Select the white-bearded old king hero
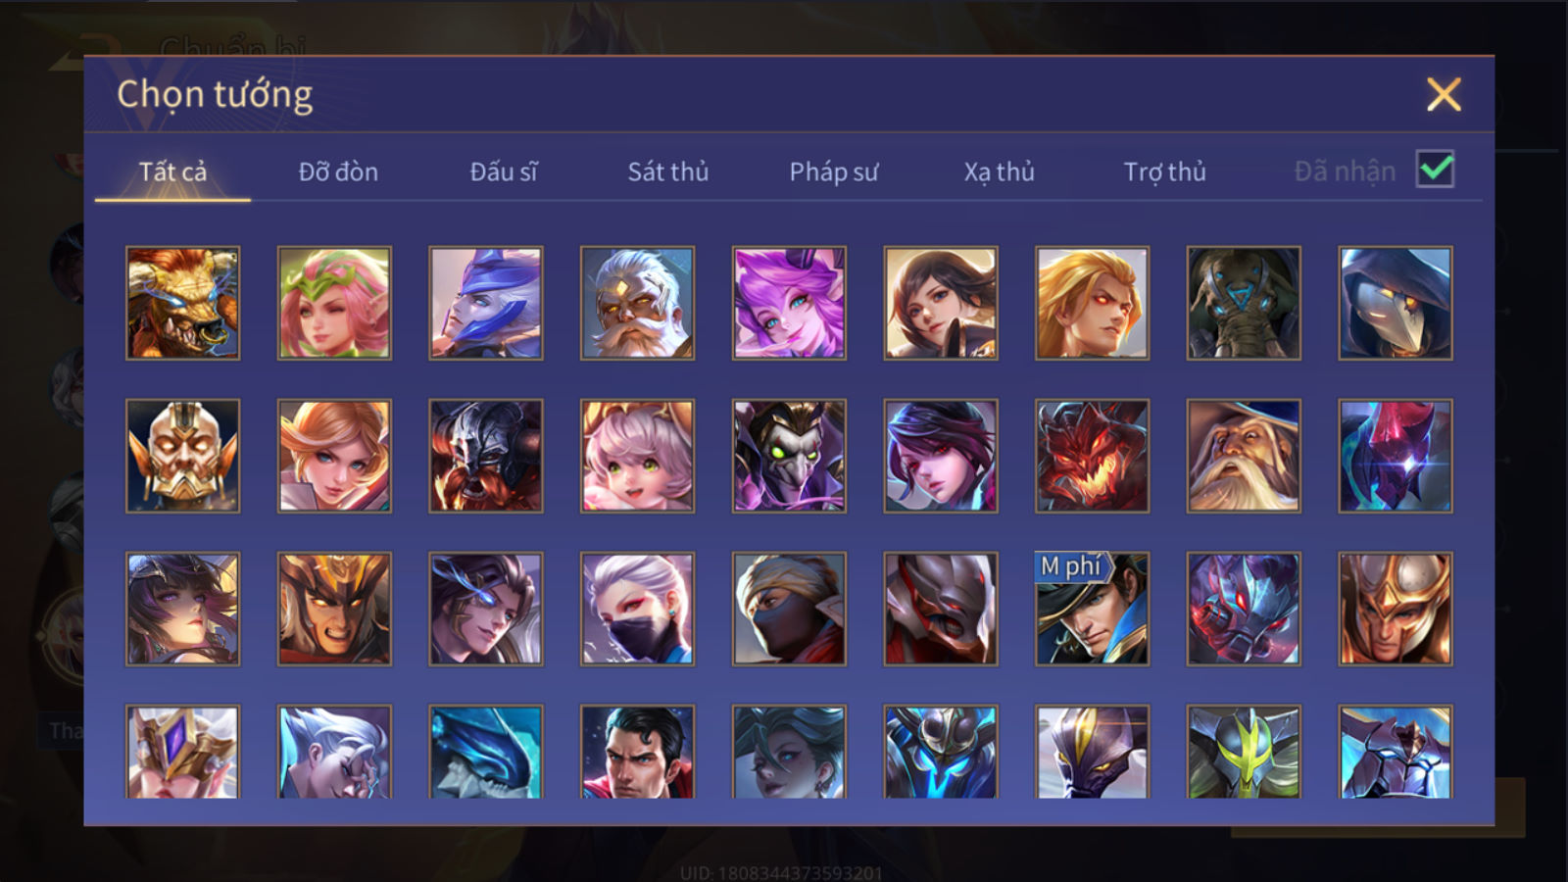Image resolution: width=1568 pixels, height=882 pixels. click(x=637, y=303)
